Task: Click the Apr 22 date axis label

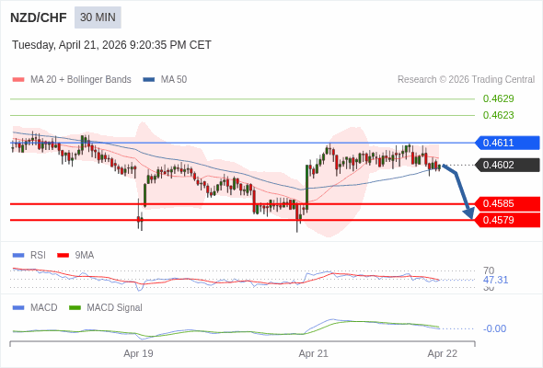Action: (443, 353)
